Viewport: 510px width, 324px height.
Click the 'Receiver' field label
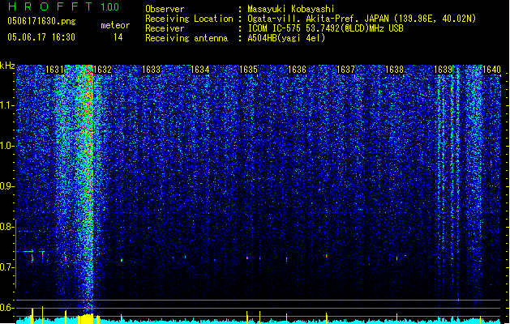coord(165,28)
